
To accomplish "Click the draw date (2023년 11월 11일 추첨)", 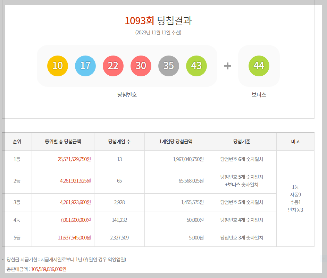I will click(158, 33).
